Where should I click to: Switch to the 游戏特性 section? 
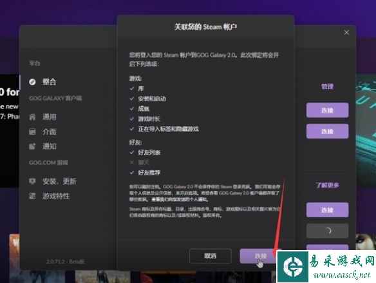point(56,196)
